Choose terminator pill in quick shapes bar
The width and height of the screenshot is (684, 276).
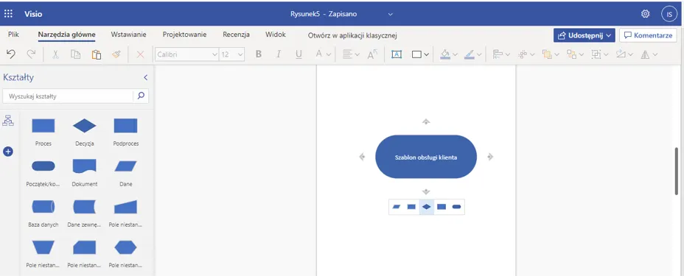pos(456,207)
